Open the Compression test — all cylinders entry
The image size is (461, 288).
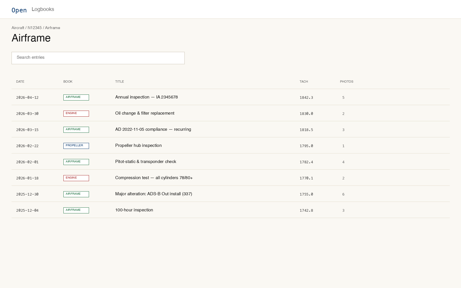[154, 178]
